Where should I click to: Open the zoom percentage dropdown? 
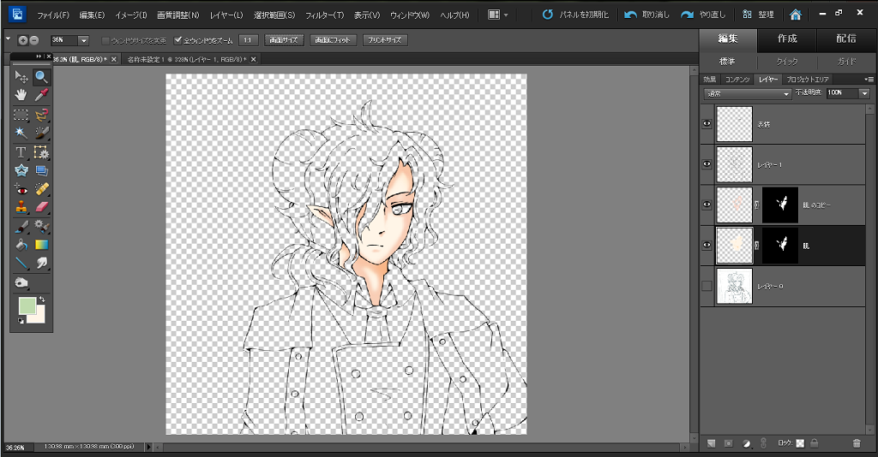pyautogui.click(x=83, y=40)
